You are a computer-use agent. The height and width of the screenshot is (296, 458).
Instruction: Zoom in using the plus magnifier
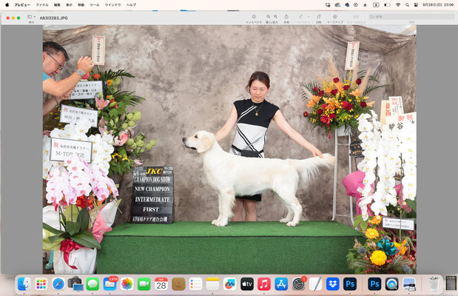click(275, 17)
